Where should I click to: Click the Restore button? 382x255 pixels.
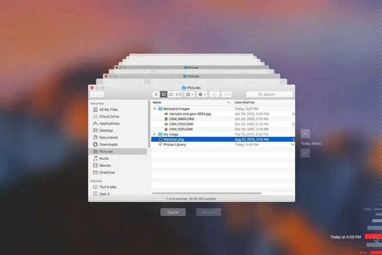click(x=209, y=212)
